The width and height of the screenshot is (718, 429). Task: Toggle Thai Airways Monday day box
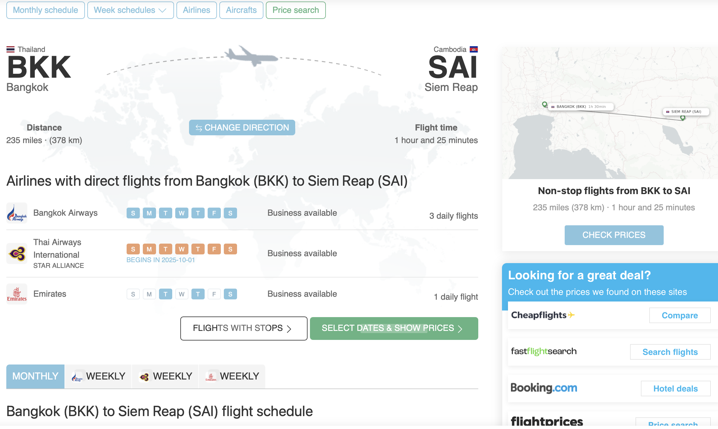point(149,249)
